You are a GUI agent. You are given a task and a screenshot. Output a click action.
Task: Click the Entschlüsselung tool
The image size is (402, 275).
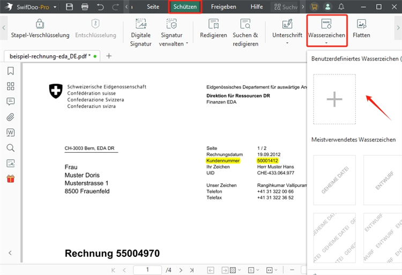pyautogui.click(x=95, y=28)
